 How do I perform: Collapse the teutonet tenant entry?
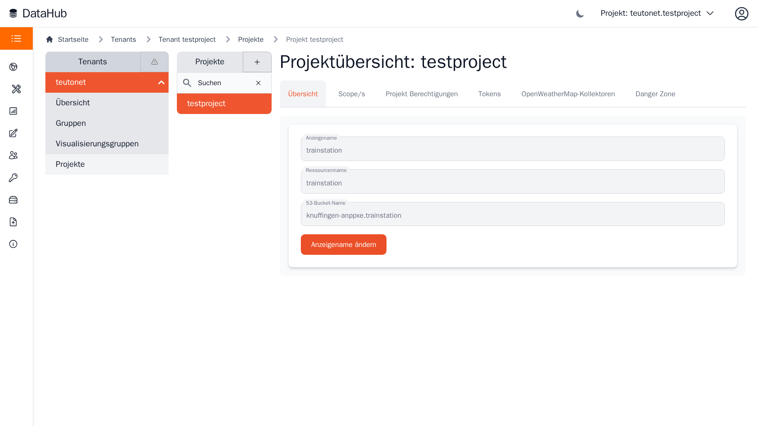161,82
